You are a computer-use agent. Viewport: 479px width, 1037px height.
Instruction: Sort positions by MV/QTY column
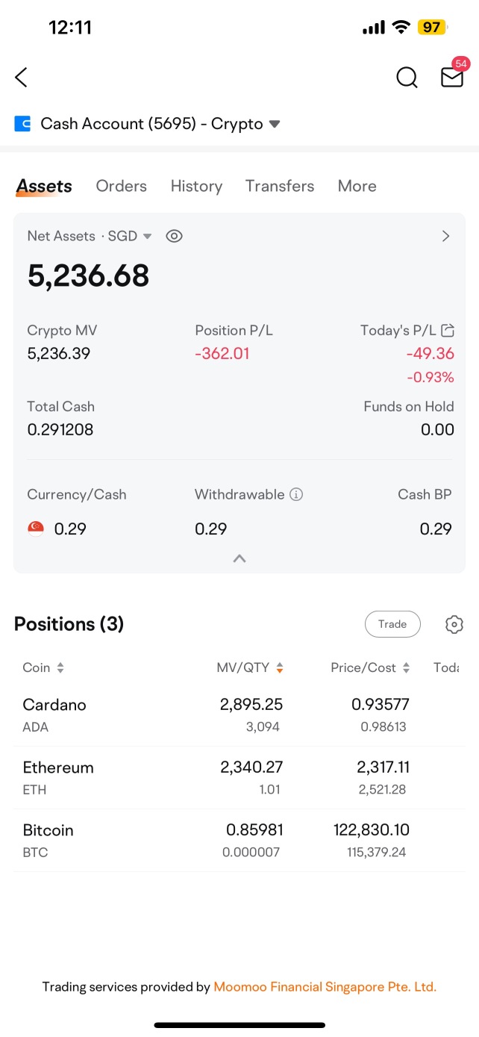click(x=250, y=667)
